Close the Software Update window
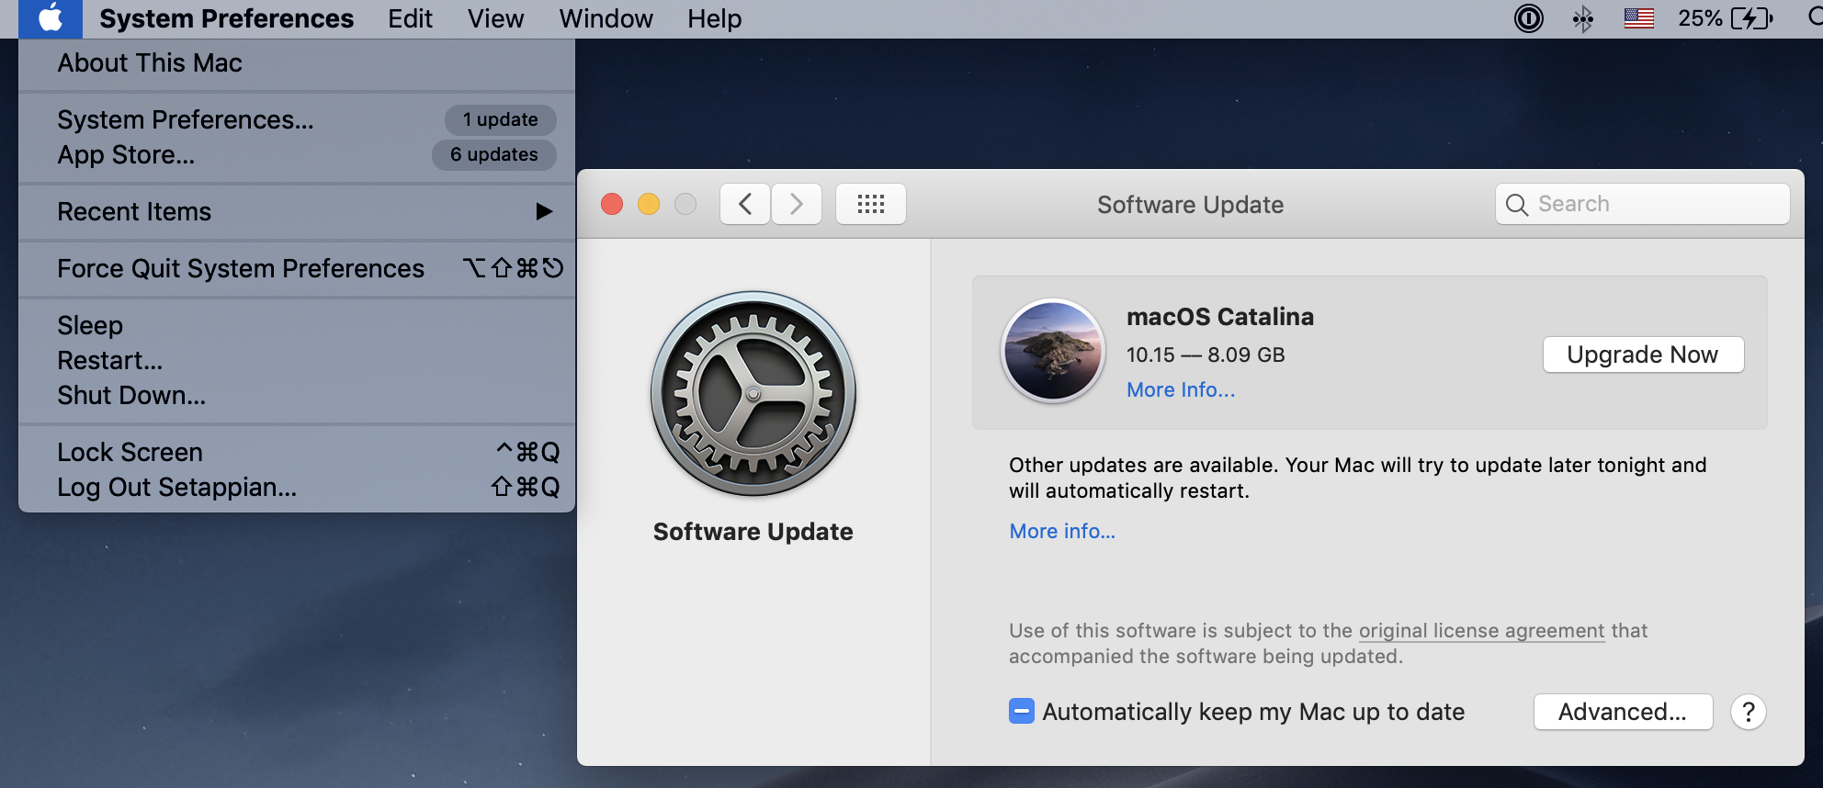This screenshot has height=788, width=1823. click(x=612, y=204)
